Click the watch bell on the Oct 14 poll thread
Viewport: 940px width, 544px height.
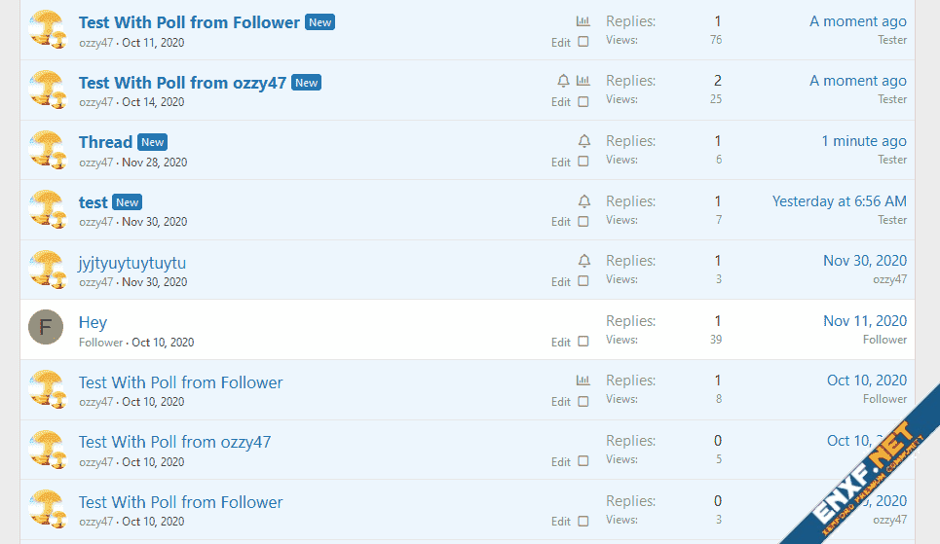point(563,81)
